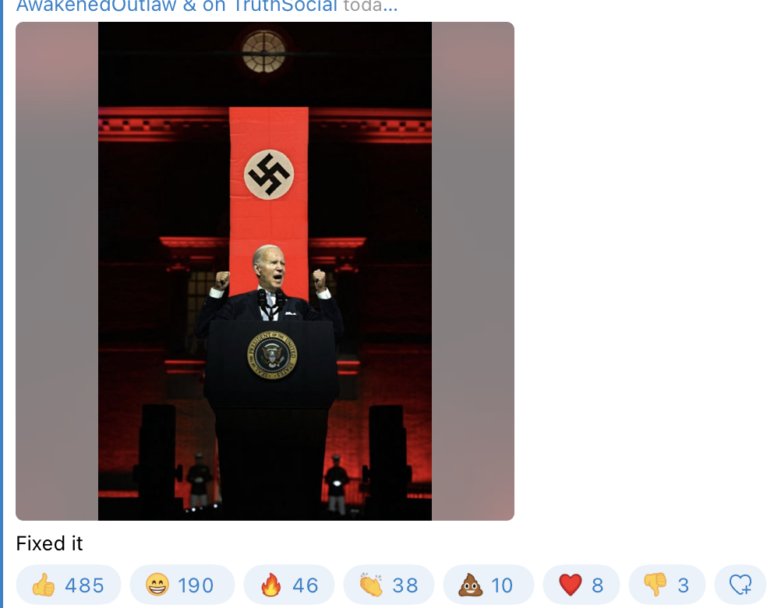
Task: Click the round window in the photo
Action: coord(264,51)
